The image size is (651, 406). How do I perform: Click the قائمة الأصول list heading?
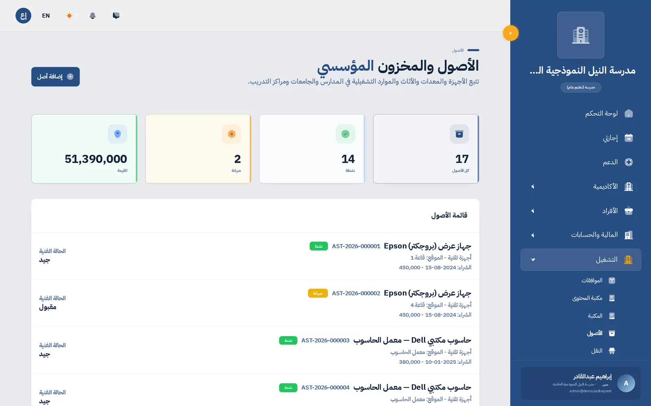pyautogui.click(x=449, y=215)
